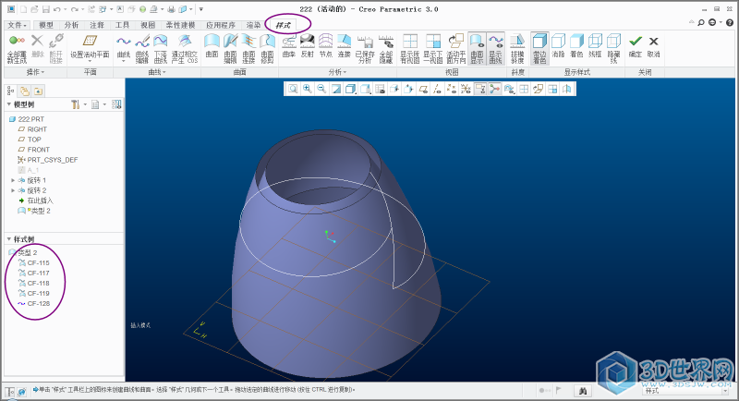Image resolution: width=739 pixels, height=401 pixels.
Task: Expand the 操作 operations group dropdown
Action: [x=35, y=72]
